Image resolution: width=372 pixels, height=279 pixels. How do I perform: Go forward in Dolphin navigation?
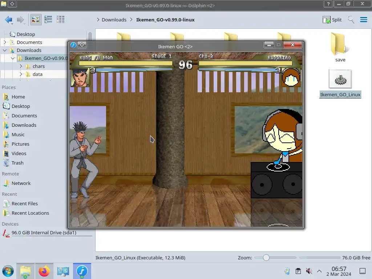21,20
